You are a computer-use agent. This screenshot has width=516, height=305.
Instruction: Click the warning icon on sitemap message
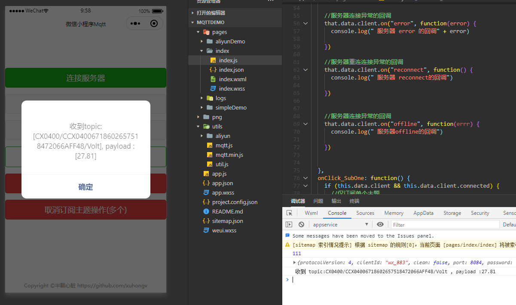point(287,244)
